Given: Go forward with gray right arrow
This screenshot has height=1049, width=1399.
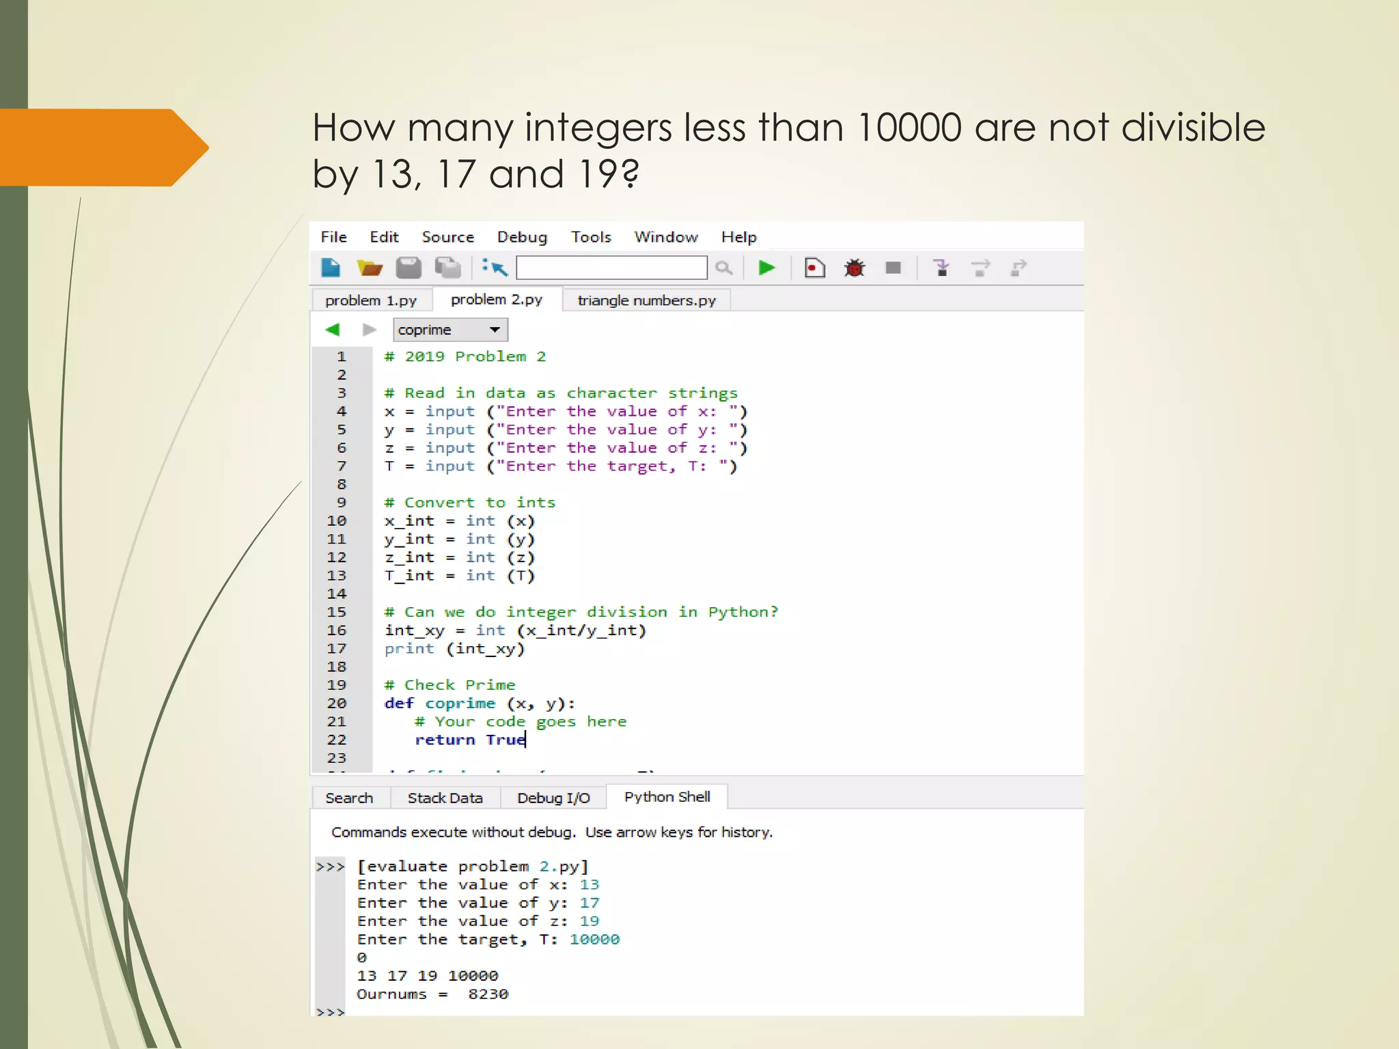Looking at the screenshot, I should 370,330.
